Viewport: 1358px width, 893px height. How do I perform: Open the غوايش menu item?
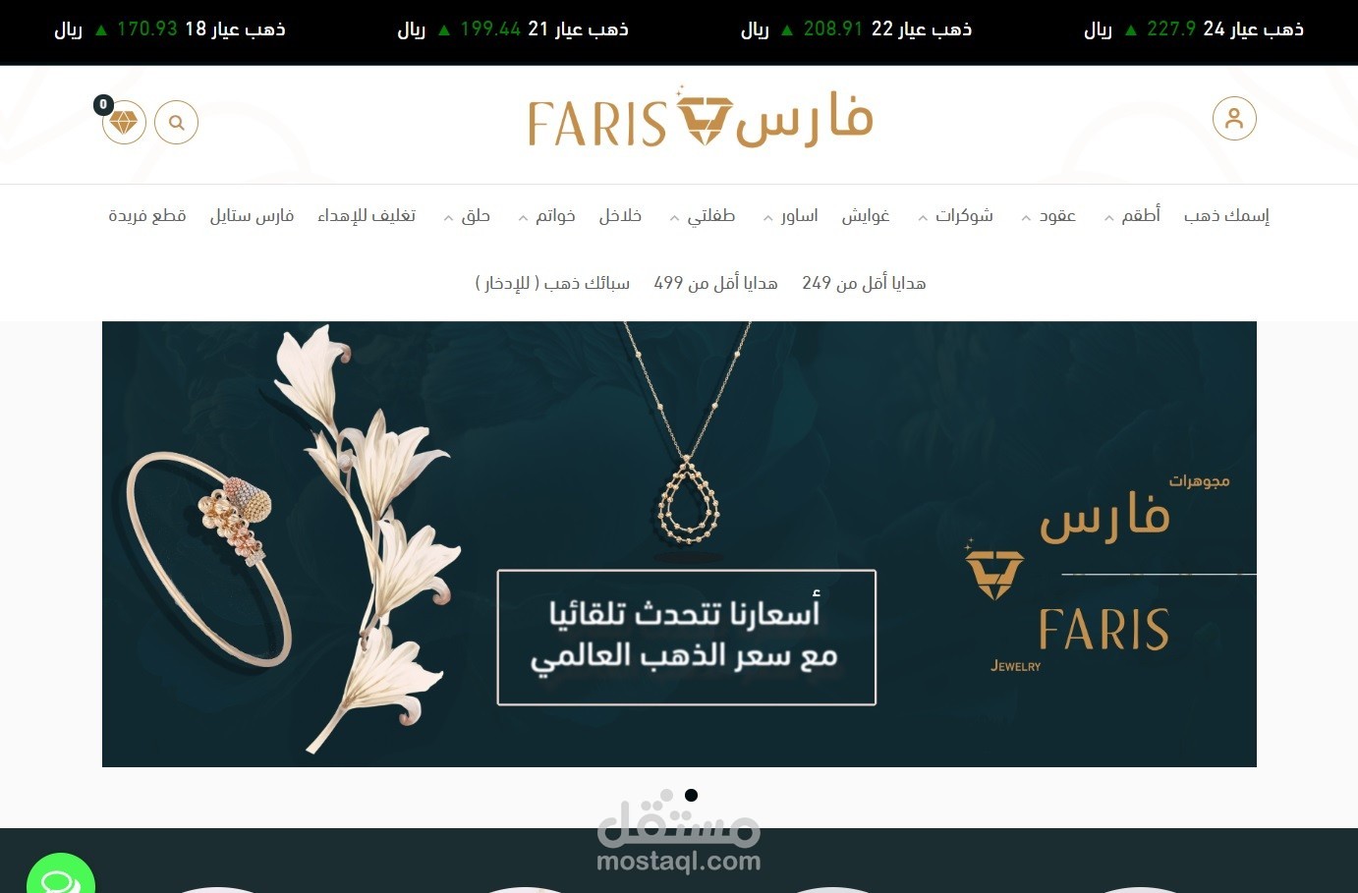[x=865, y=216]
